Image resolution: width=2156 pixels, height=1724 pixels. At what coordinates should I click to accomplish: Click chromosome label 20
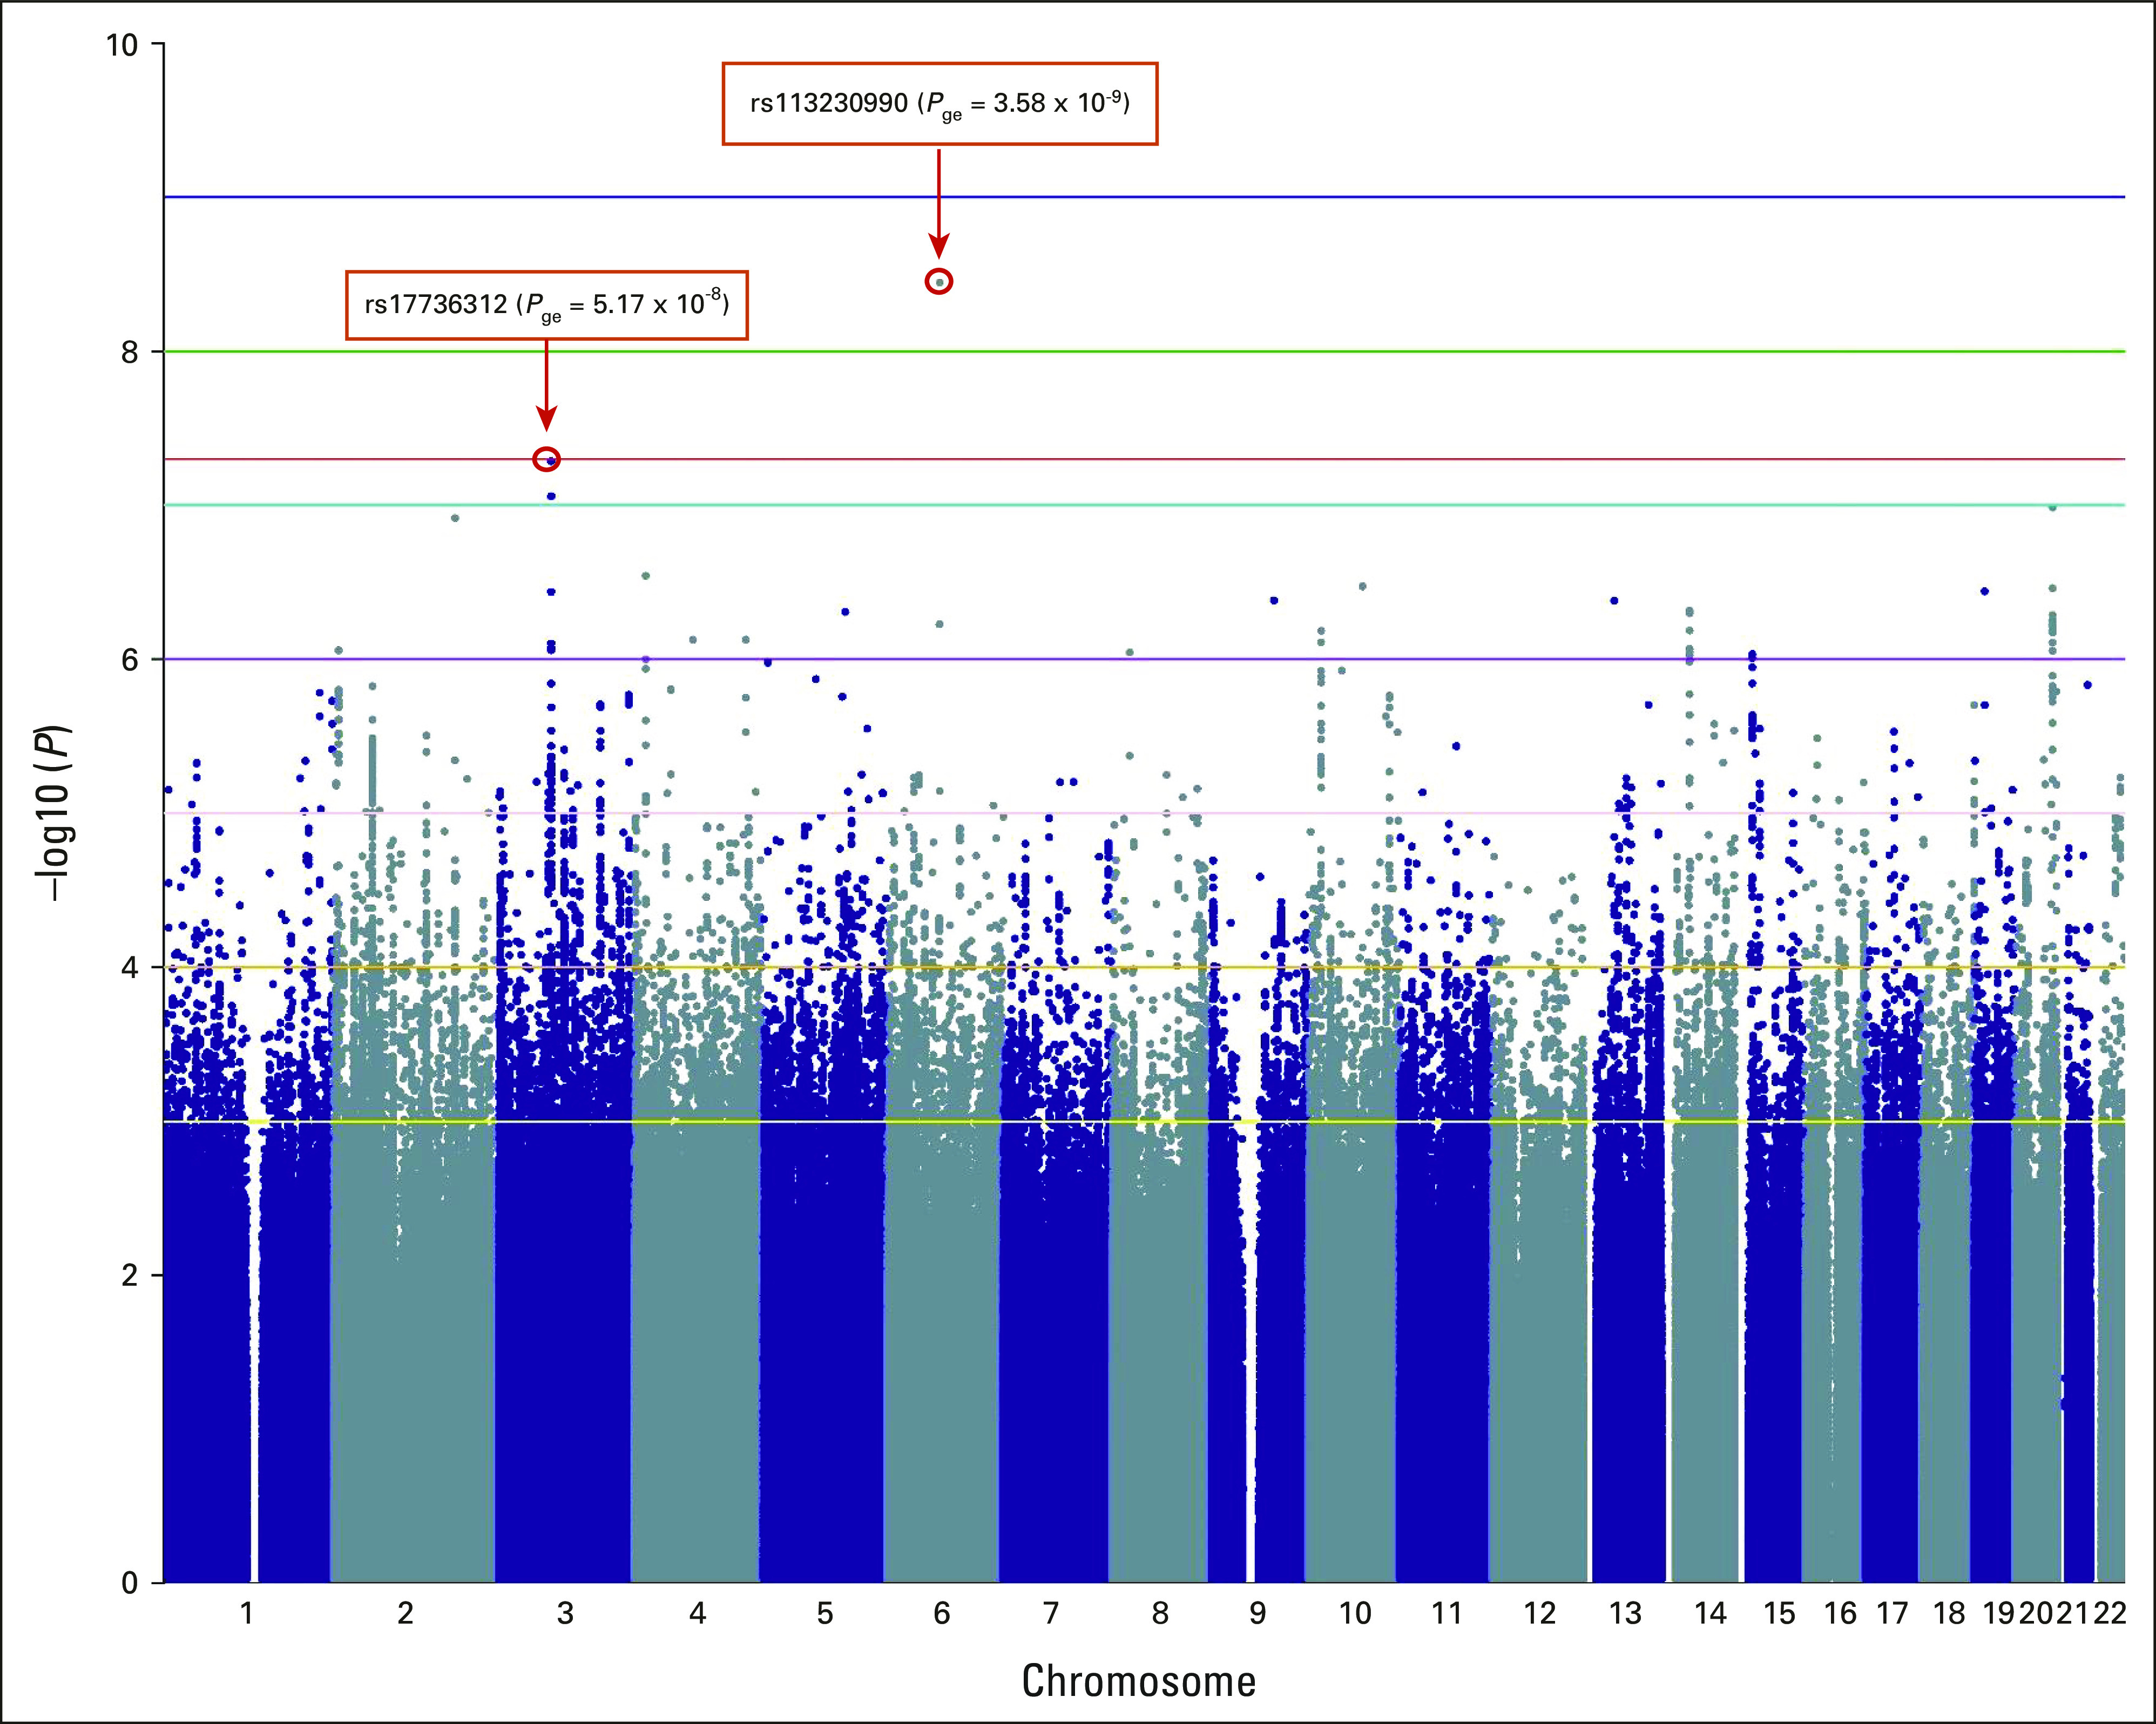(2036, 1613)
